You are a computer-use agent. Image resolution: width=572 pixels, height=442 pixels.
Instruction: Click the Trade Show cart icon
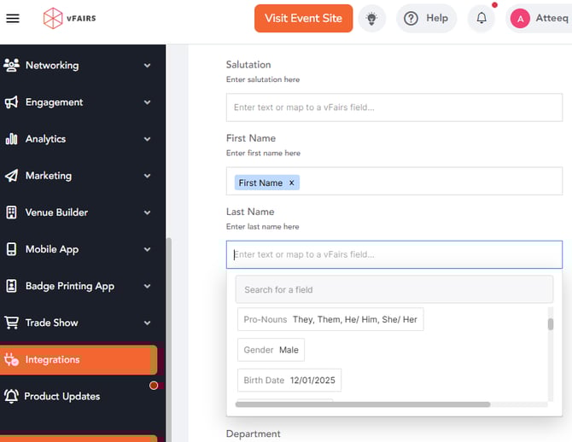click(12, 323)
